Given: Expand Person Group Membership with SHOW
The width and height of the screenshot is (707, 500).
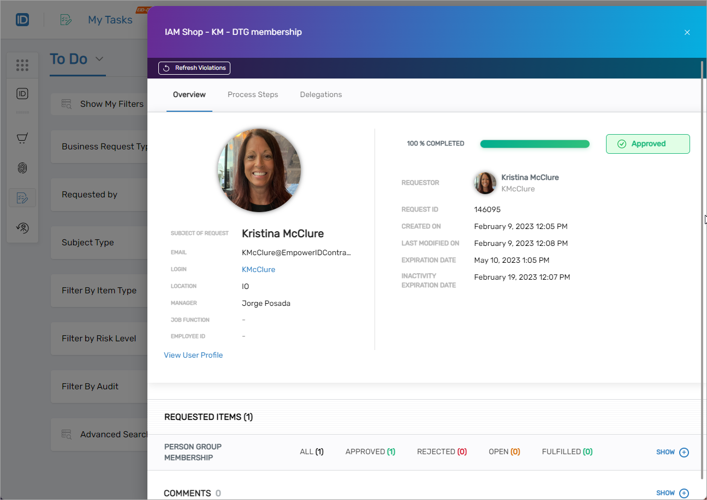Looking at the screenshot, I should click(x=673, y=452).
